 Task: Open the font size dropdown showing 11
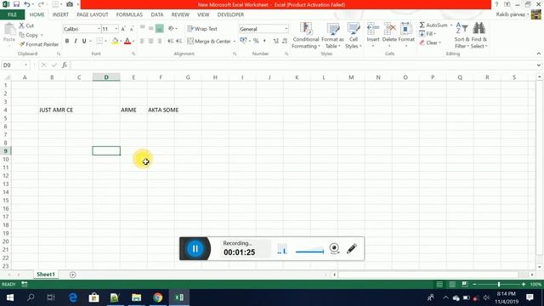pos(116,29)
